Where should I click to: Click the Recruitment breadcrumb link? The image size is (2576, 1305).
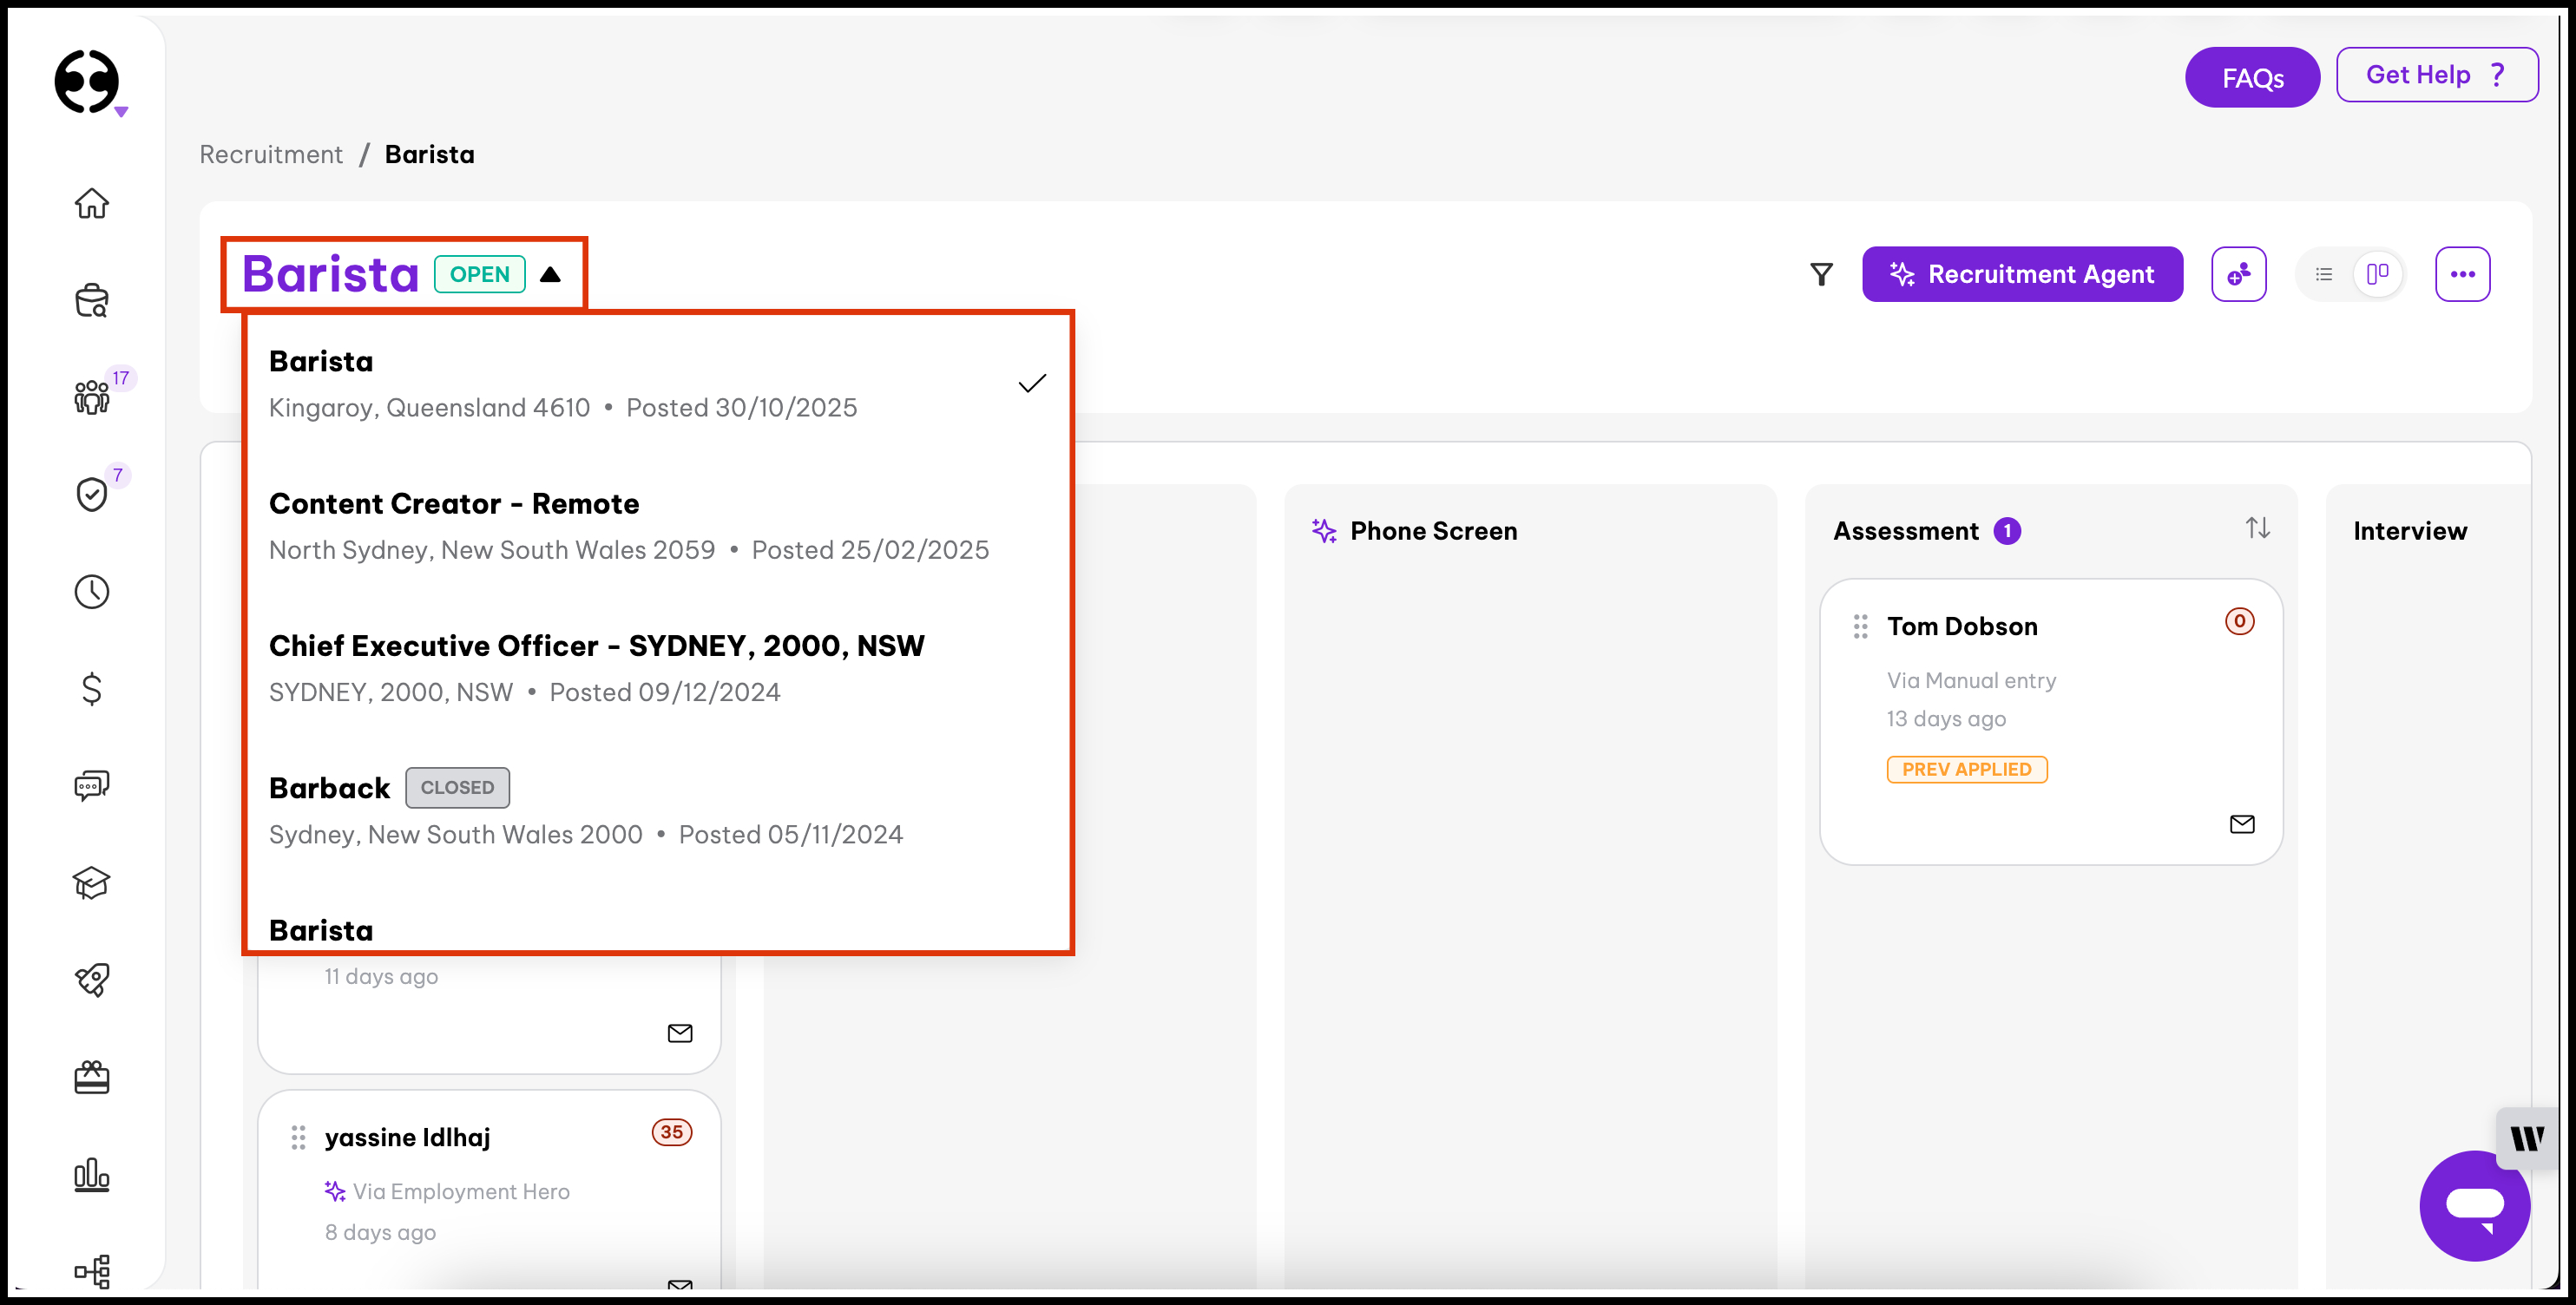[x=270, y=154]
